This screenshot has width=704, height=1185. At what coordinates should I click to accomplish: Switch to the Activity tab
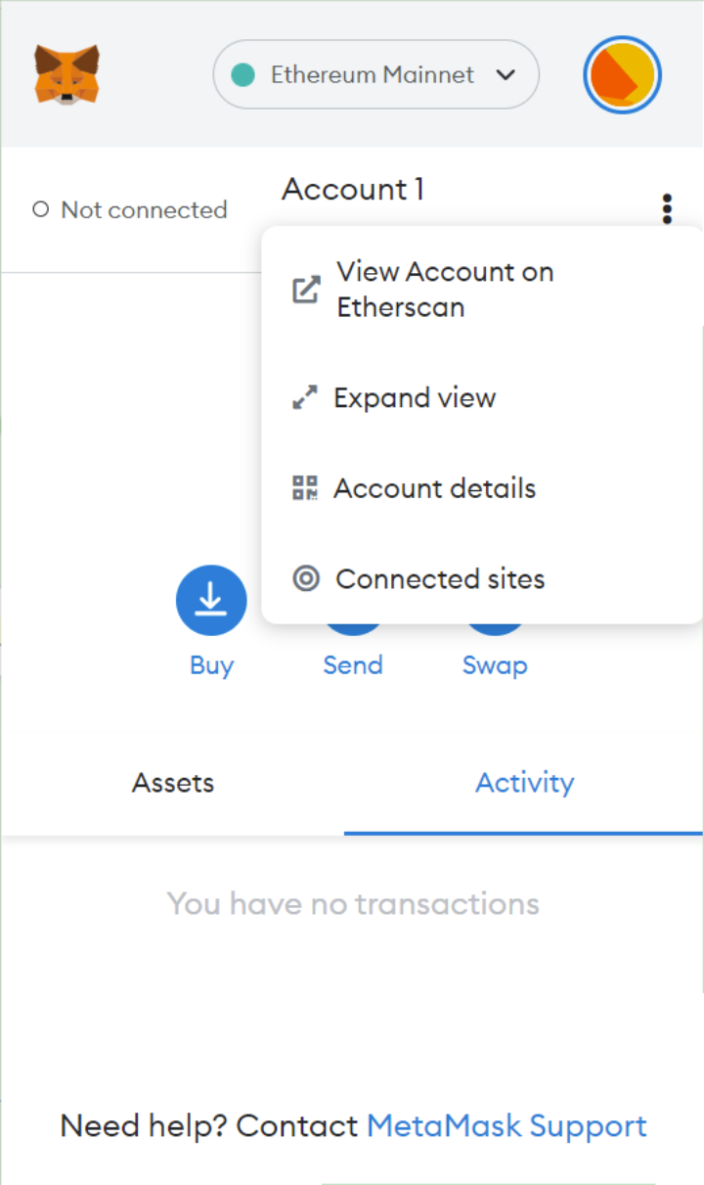(x=524, y=783)
